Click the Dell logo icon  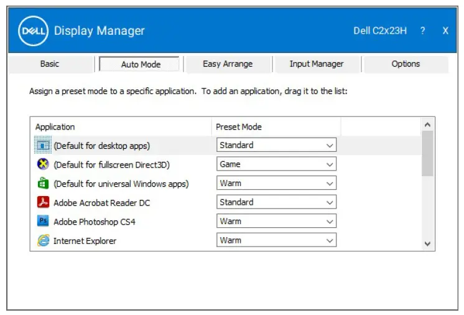33,31
